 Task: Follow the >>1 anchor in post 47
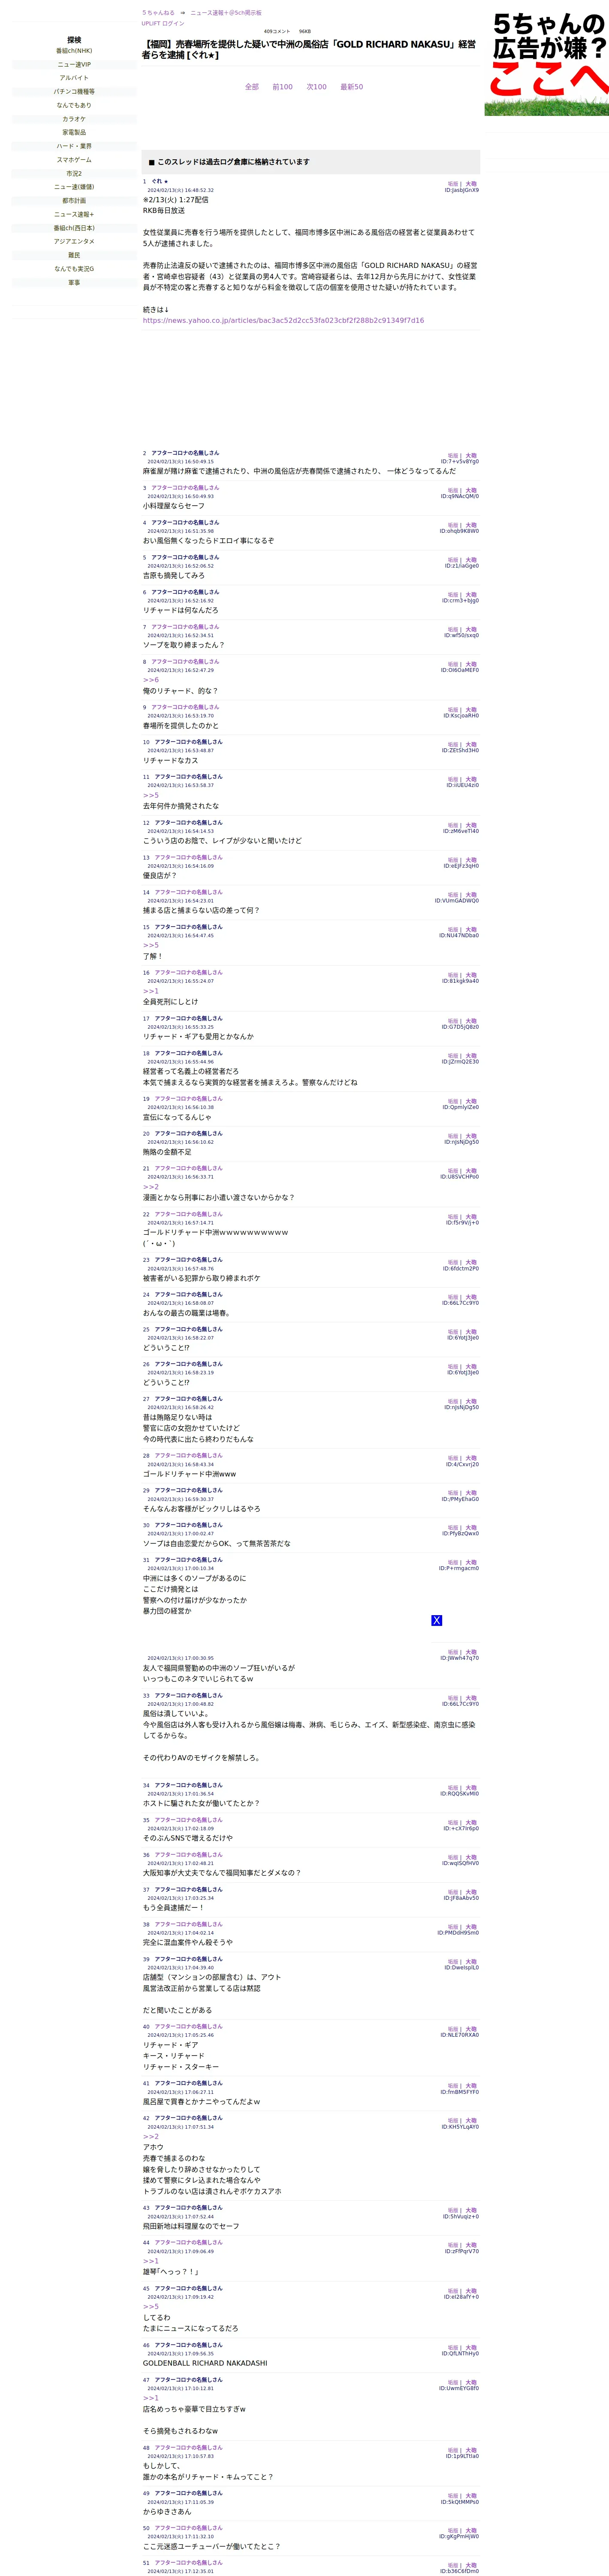click(x=151, y=2398)
